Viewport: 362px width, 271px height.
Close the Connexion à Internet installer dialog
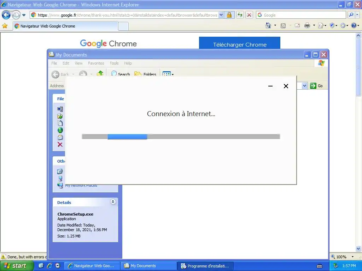[x=286, y=86]
